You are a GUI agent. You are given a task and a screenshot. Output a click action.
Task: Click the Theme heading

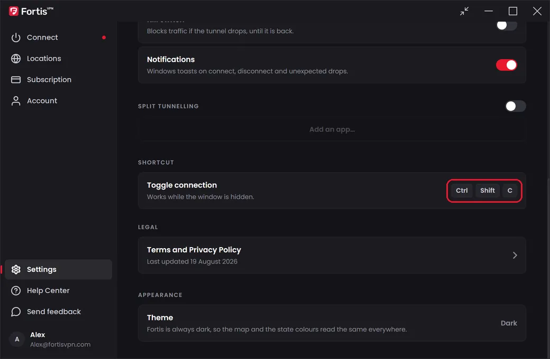[160, 318]
